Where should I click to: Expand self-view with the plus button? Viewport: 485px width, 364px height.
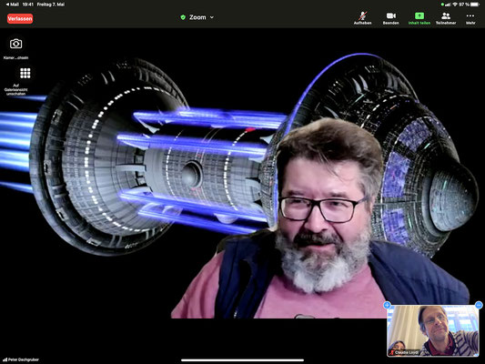click(x=387, y=305)
